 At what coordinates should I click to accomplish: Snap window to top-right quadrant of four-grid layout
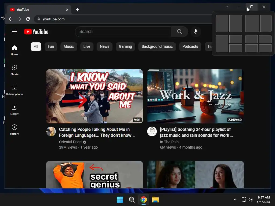pos(265,39)
